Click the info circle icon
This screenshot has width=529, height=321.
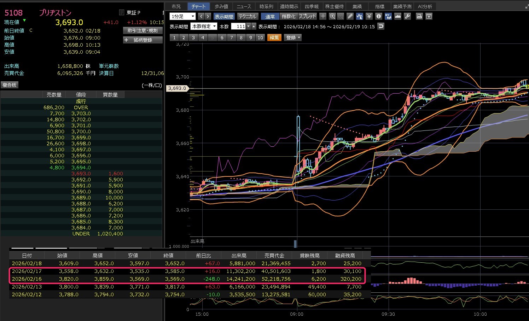click(x=379, y=16)
